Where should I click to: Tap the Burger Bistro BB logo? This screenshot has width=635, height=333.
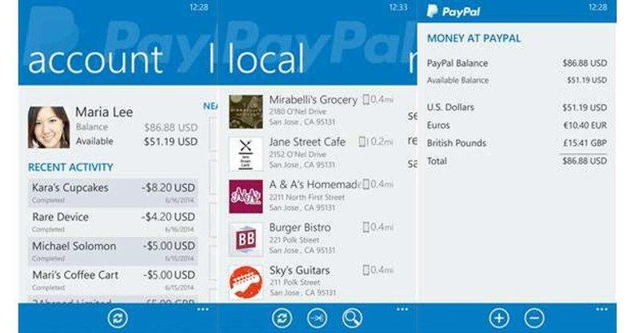(246, 239)
